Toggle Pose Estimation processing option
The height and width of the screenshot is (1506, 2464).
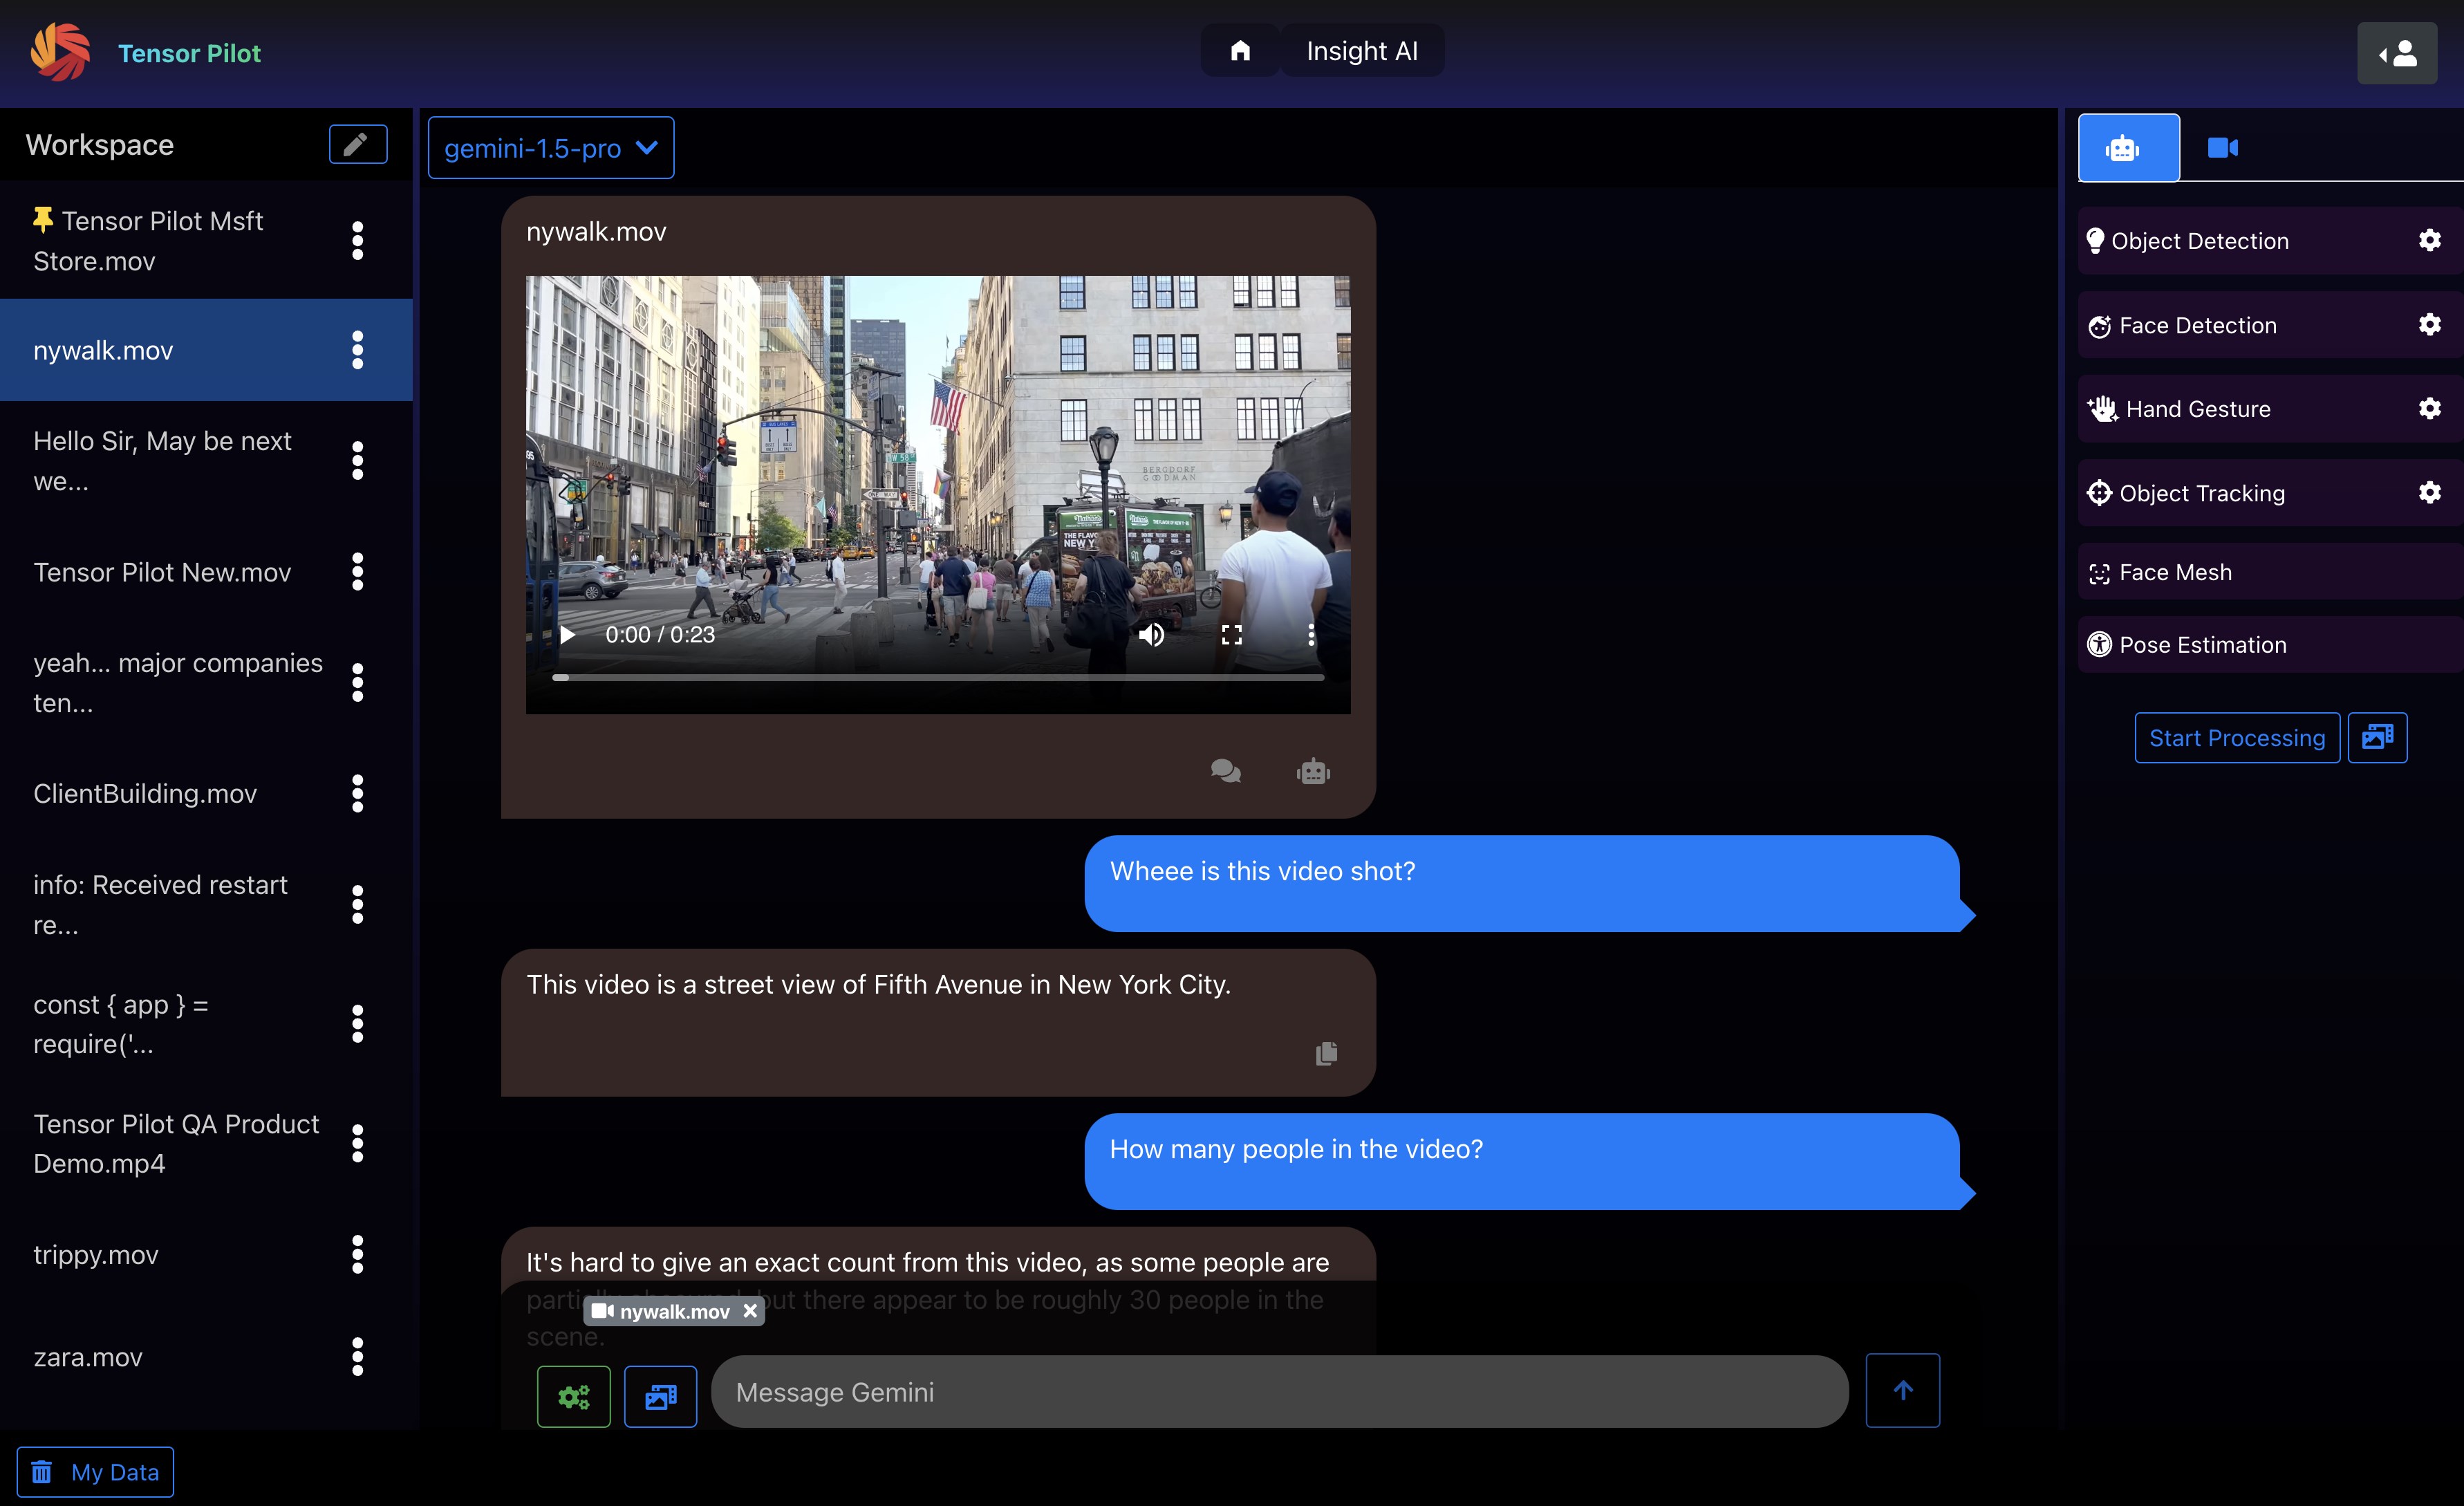pos(2201,645)
